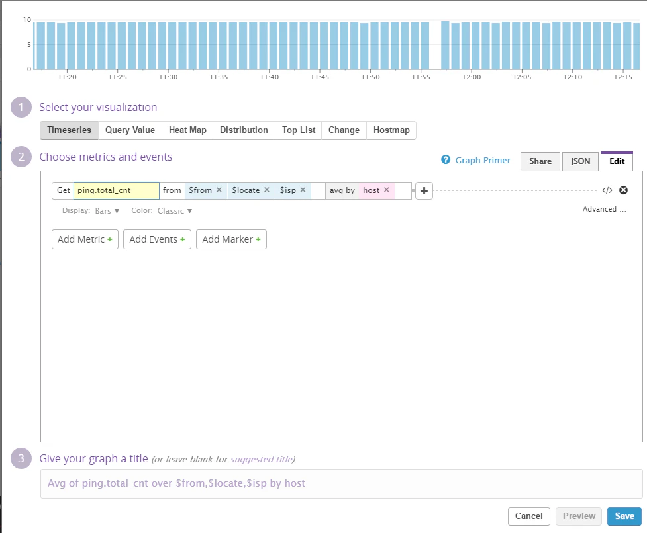Select the Timeseries visualization
The height and width of the screenshot is (533, 647).
click(x=69, y=130)
